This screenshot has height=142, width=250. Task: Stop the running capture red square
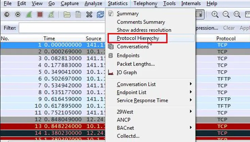[40, 15]
